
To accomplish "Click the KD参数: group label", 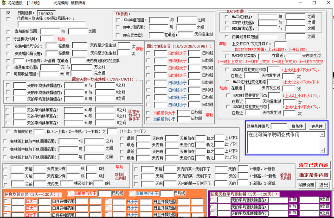I will [122, 14].
